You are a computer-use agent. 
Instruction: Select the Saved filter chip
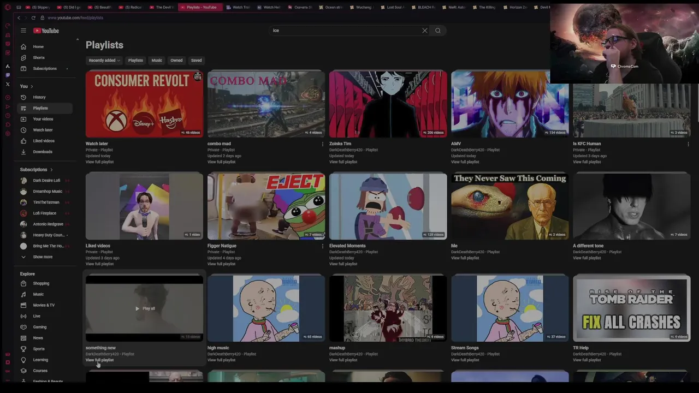[196, 61]
